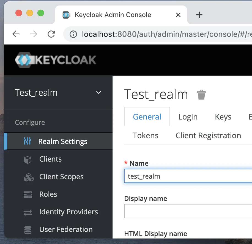The height and width of the screenshot is (244, 252).
Task: Click the Realm Settings sliders icon
Action: click(x=27, y=142)
